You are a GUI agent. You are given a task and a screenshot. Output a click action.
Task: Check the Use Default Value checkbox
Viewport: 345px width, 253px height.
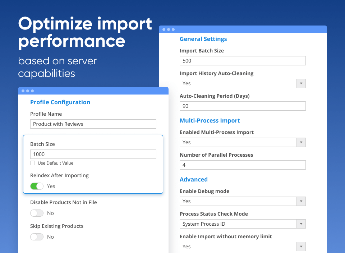pyautogui.click(x=33, y=163)
